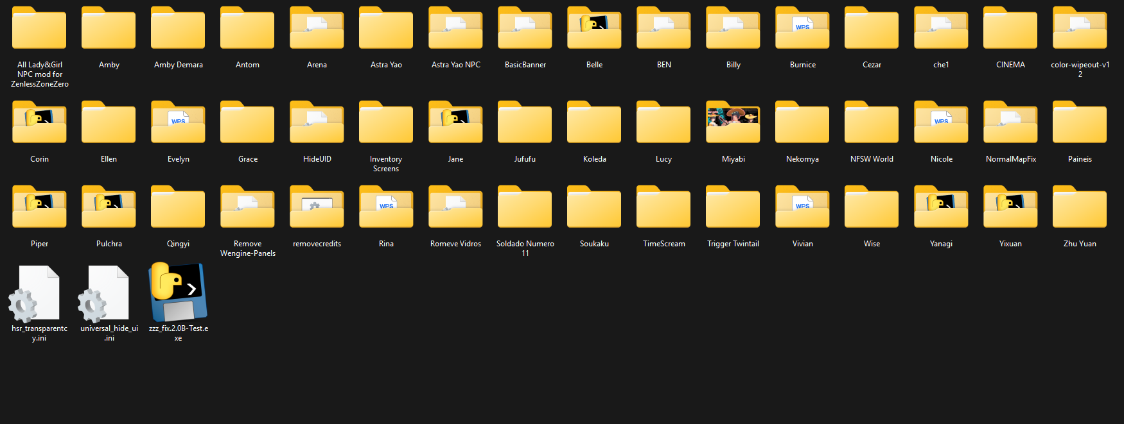Open the Jane folder

[455, 123]
